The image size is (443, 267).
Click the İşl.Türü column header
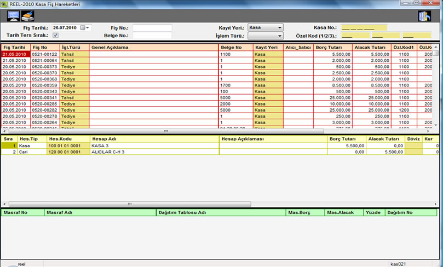pyautogui.click(x=74, y=48)
